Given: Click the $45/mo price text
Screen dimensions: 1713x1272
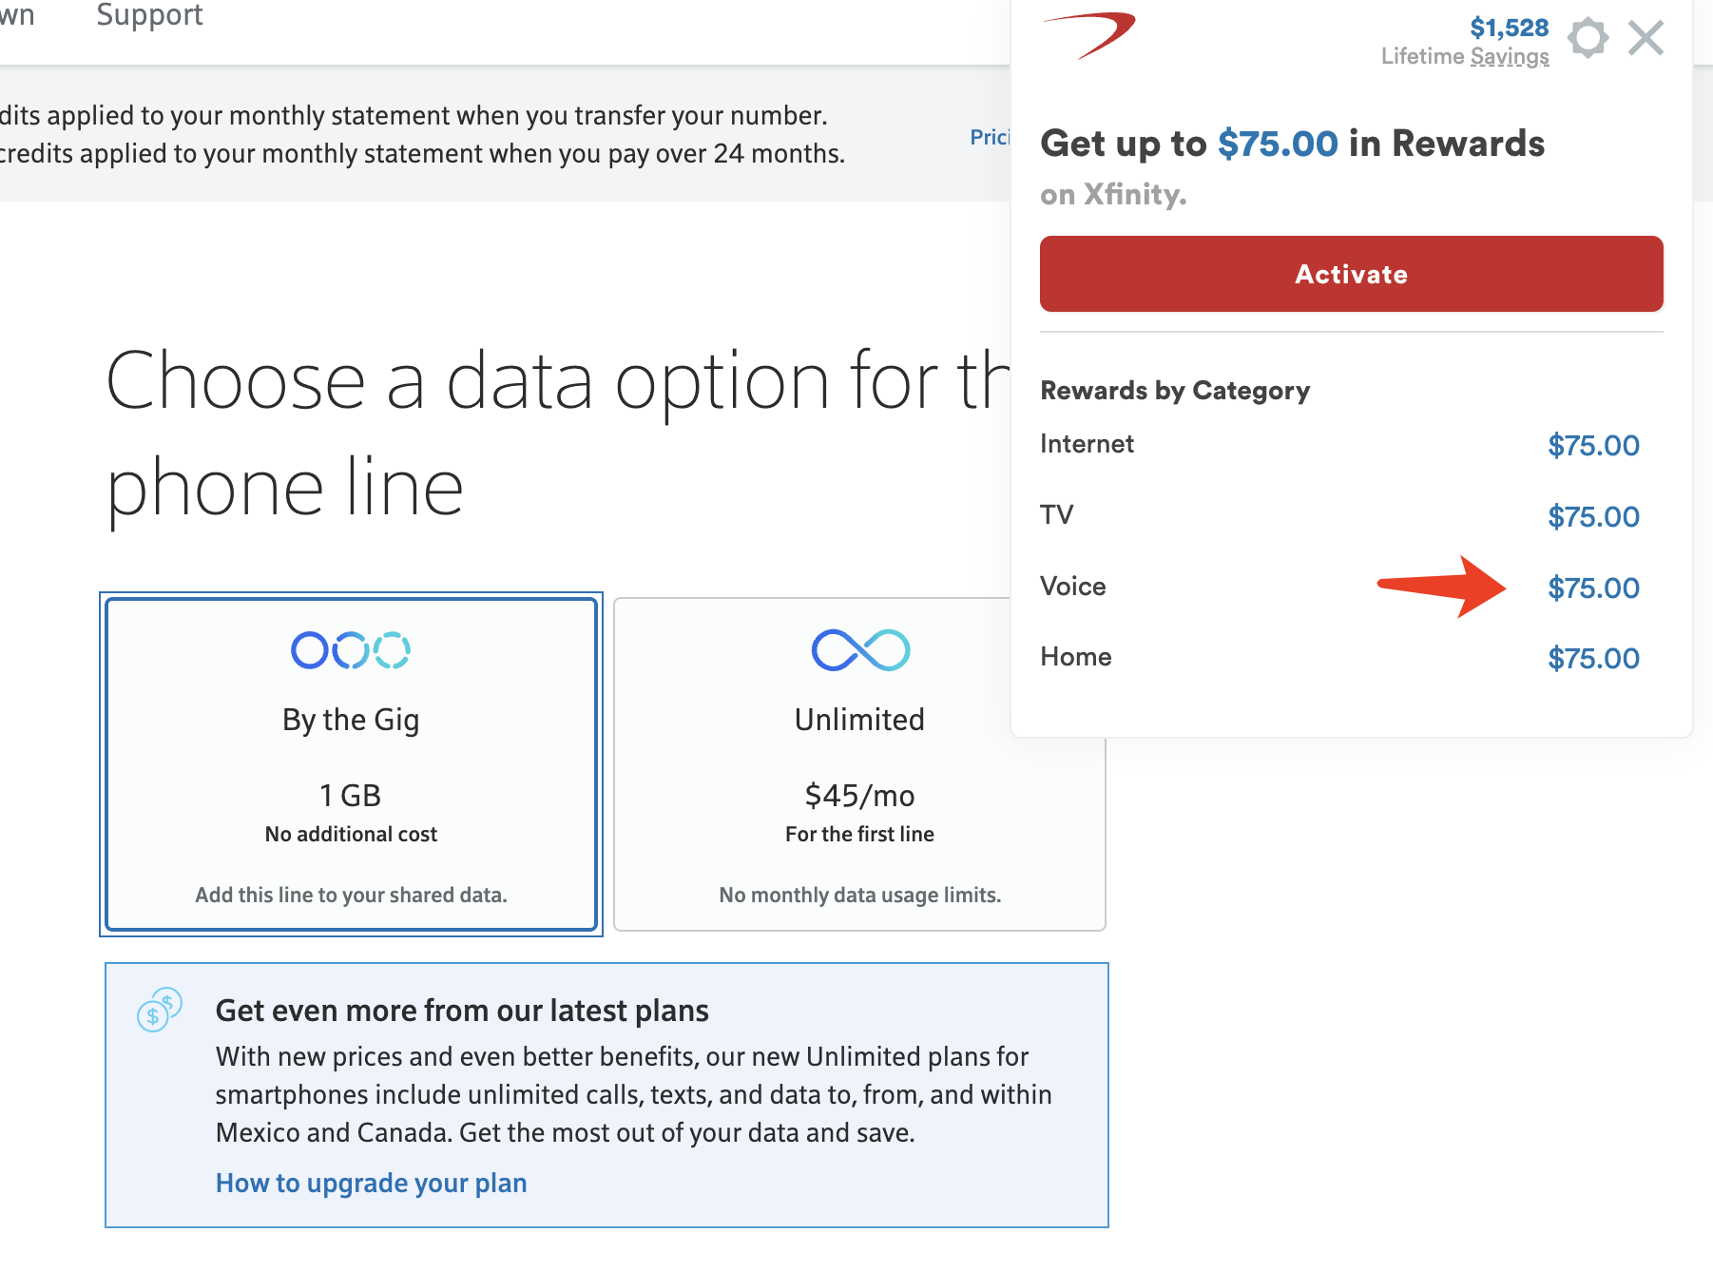Looking at the screenshot, I should (x=859, y=795).
